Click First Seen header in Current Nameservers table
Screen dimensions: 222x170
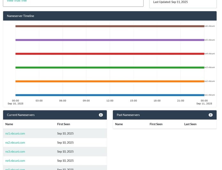[63, 124]
